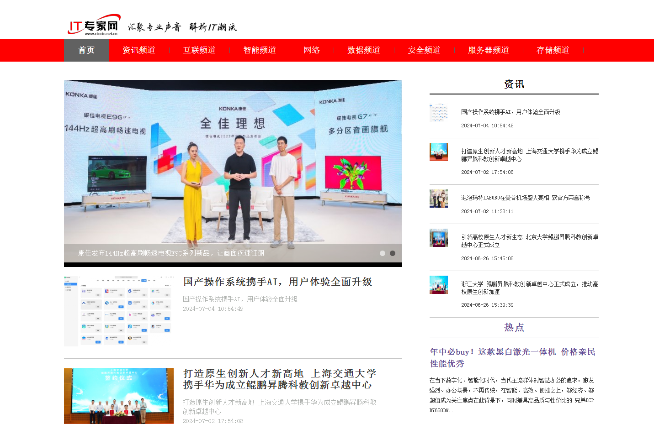The image size is (654, 424).
Task: Go to 互联频道 in the nav bar
Action: point(199,50)
